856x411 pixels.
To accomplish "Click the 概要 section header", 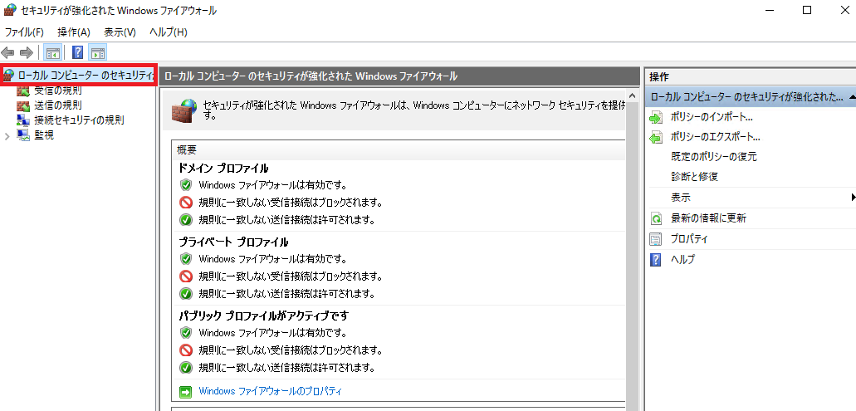I will [x=187, y=149].
